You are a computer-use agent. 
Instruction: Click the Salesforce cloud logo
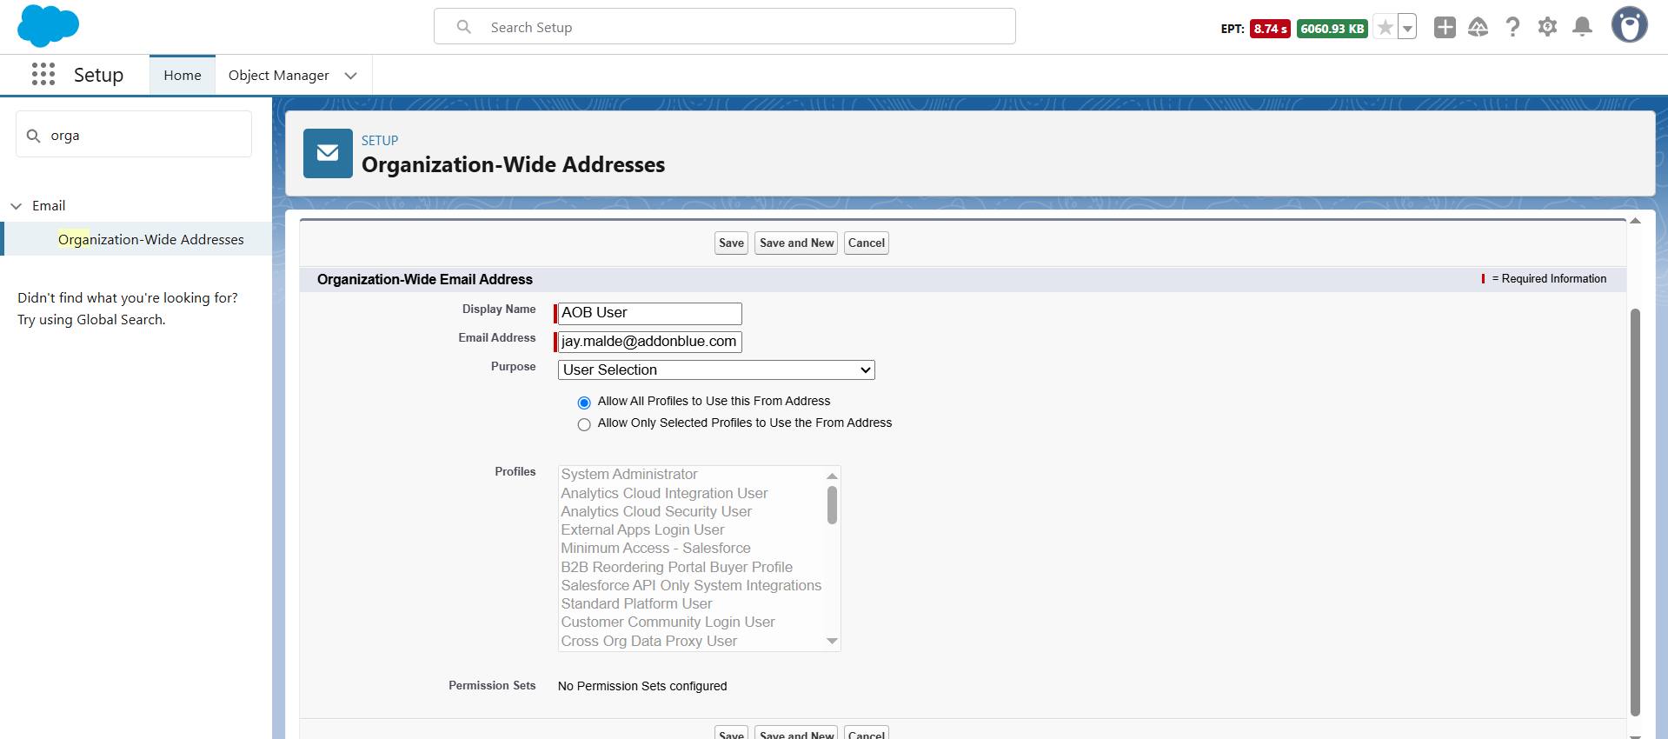tap(48, 25)
